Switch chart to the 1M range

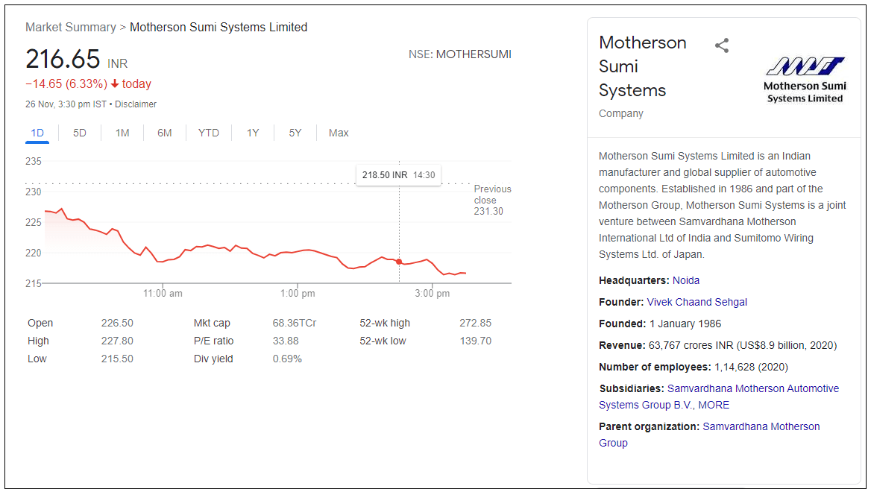click(122, 133)
